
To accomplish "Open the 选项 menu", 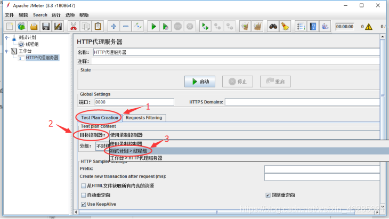I will coord(70,15).
